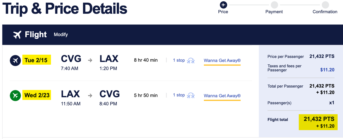This screenshot has width=343, height=139.
Task: Click the $11.20 taxes and fees amount
Action: pos(327,70)
